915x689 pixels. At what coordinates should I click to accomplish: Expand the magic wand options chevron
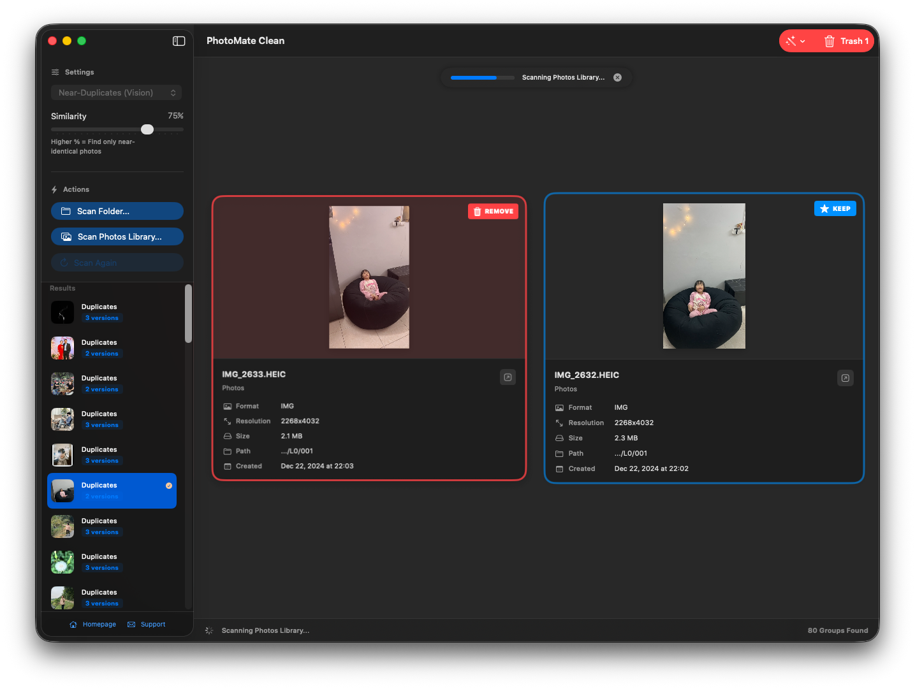[803, 40]
